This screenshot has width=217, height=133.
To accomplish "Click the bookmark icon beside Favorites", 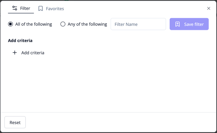I will pyautogui.click(x=40, y=8).
